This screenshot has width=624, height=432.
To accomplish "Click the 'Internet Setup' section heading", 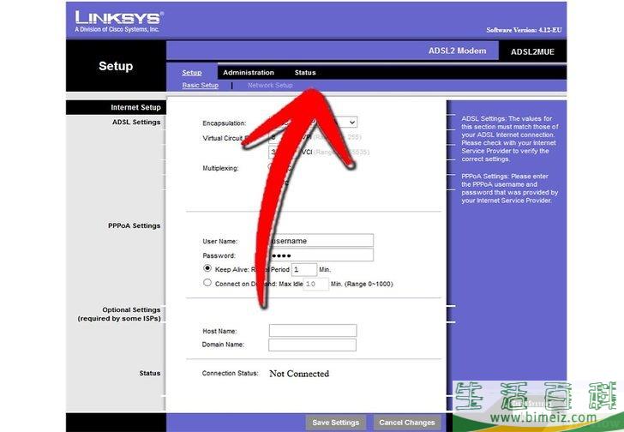I will (135, 107).
